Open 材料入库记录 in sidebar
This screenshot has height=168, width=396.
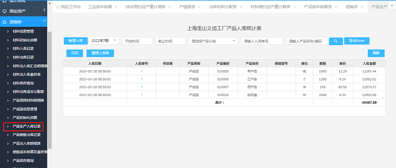coord(23,49)
